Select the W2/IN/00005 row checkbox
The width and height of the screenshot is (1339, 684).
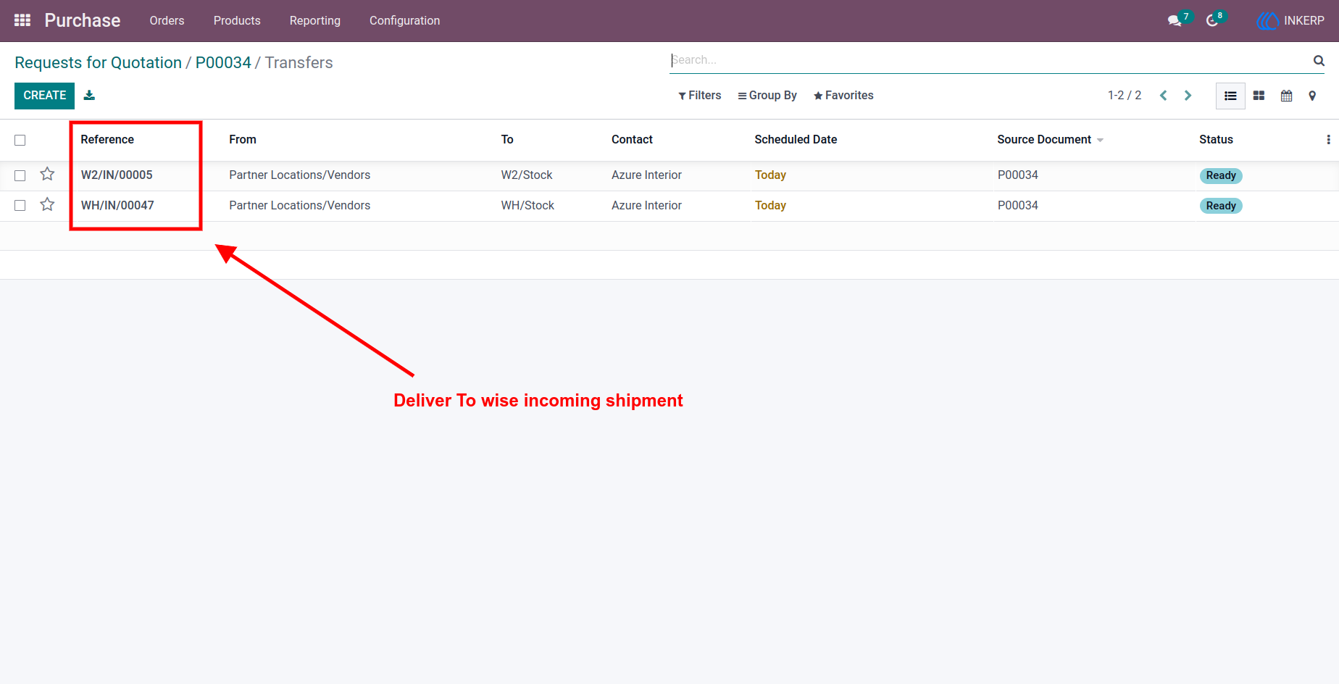click(20, 175)
